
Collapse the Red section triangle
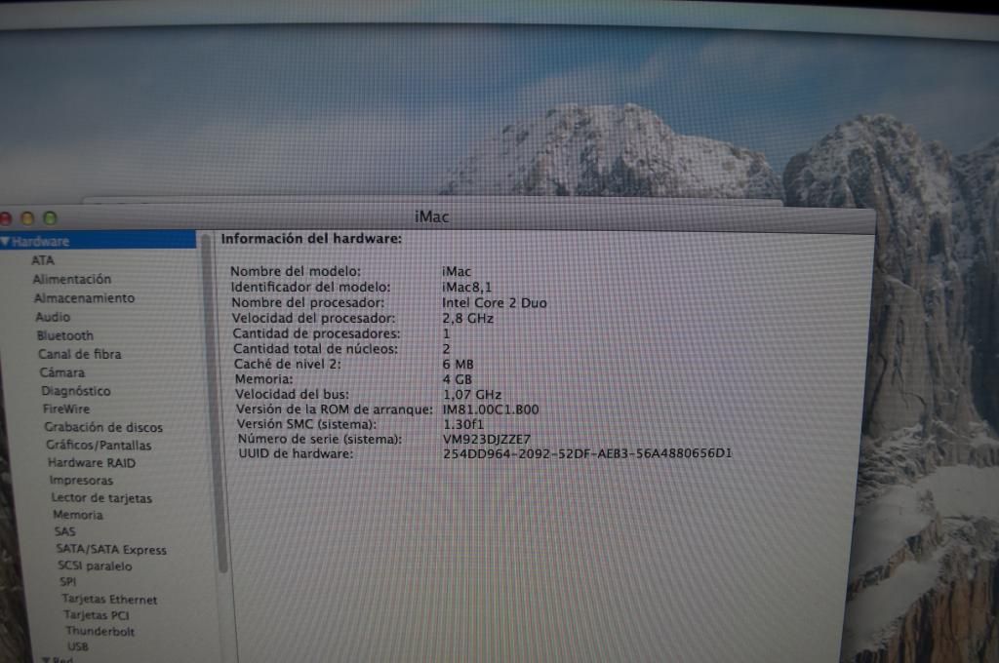coord(44,659)
